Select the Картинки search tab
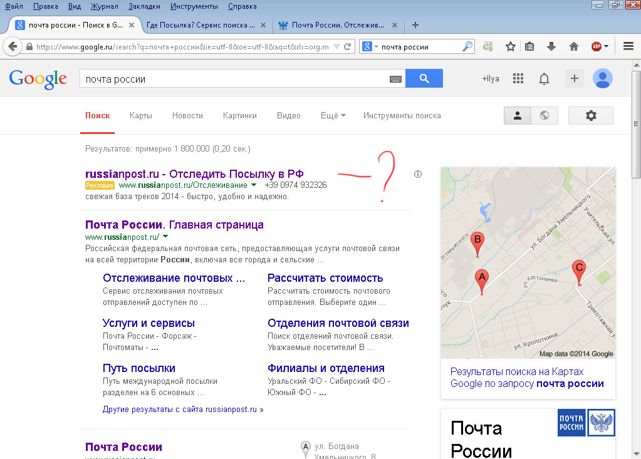 (240, 116)
